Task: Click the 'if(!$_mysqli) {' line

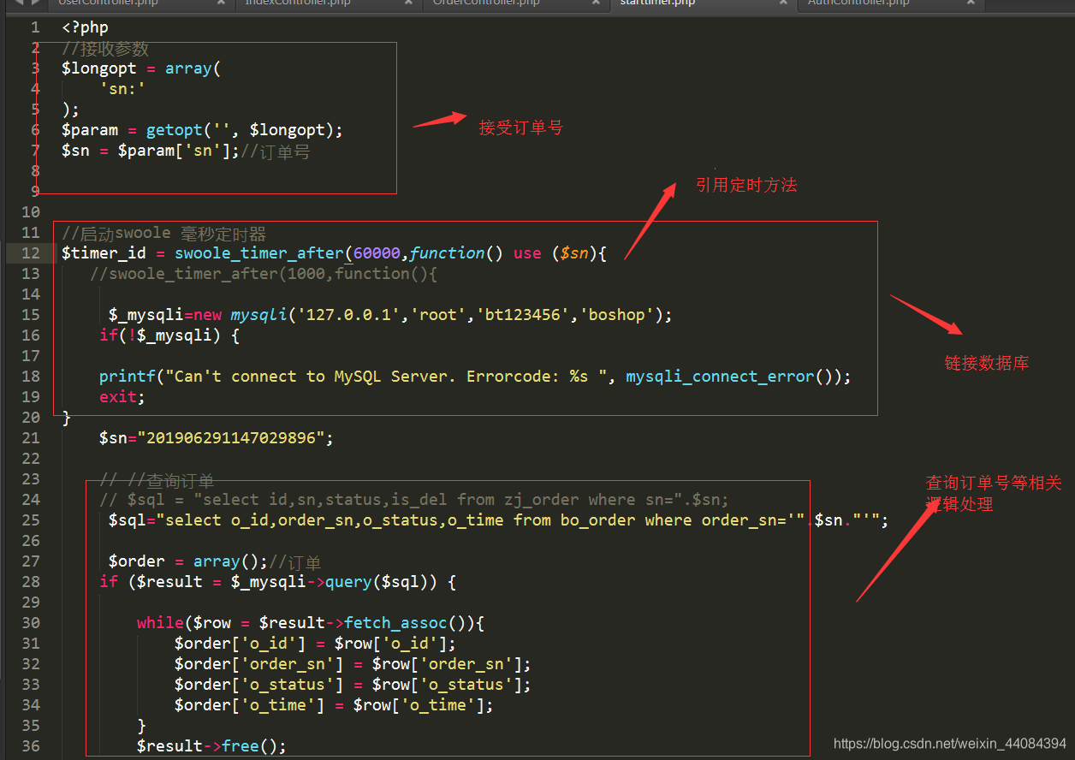Action: point(169,335)
